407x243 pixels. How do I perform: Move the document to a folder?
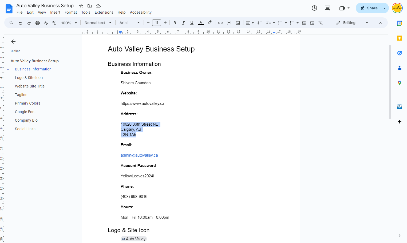coord(90,6)
